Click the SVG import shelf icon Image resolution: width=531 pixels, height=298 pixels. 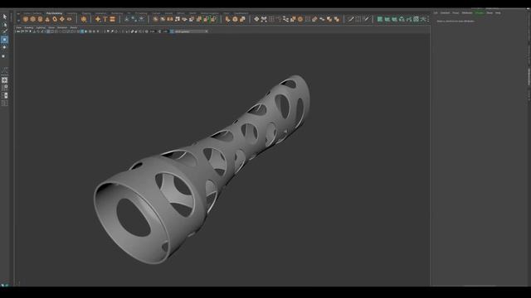pos(113,19)
